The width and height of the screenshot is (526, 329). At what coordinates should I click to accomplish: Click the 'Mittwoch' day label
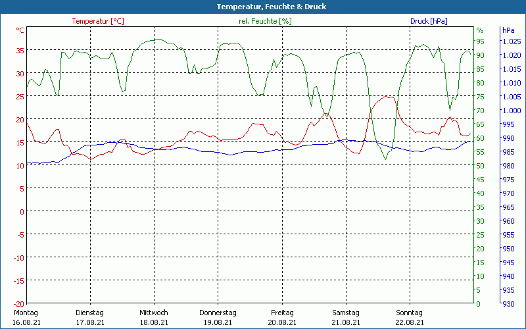154,313
